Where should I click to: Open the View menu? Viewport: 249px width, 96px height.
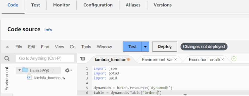(60, 47)
